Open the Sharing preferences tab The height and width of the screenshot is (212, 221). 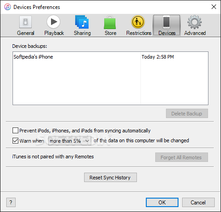point(82,25)
